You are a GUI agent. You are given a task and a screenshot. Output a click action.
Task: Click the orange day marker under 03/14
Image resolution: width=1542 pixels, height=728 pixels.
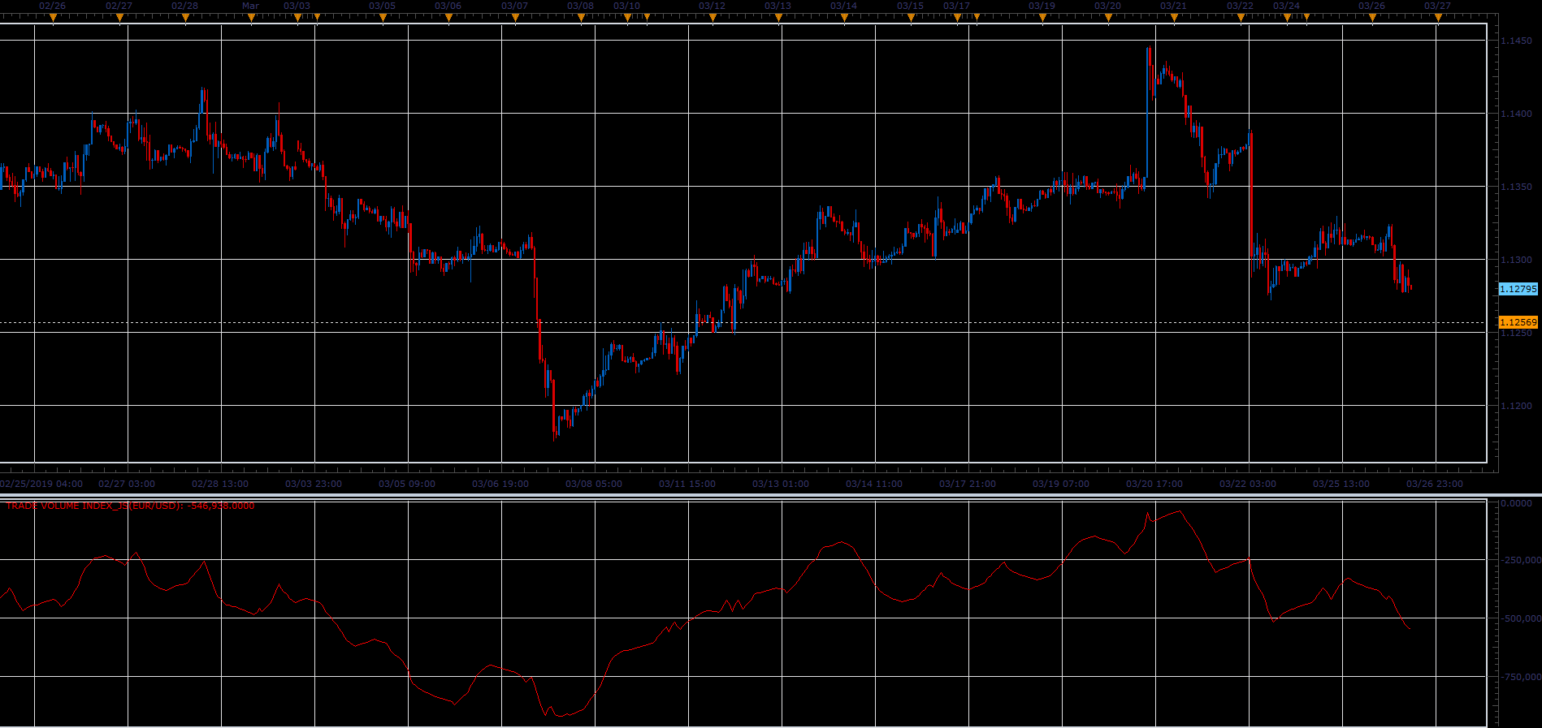click(845, 18)
